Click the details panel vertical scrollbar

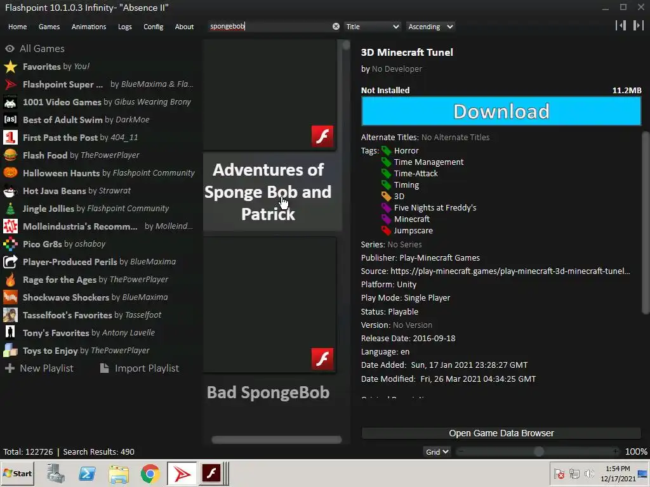646,223
